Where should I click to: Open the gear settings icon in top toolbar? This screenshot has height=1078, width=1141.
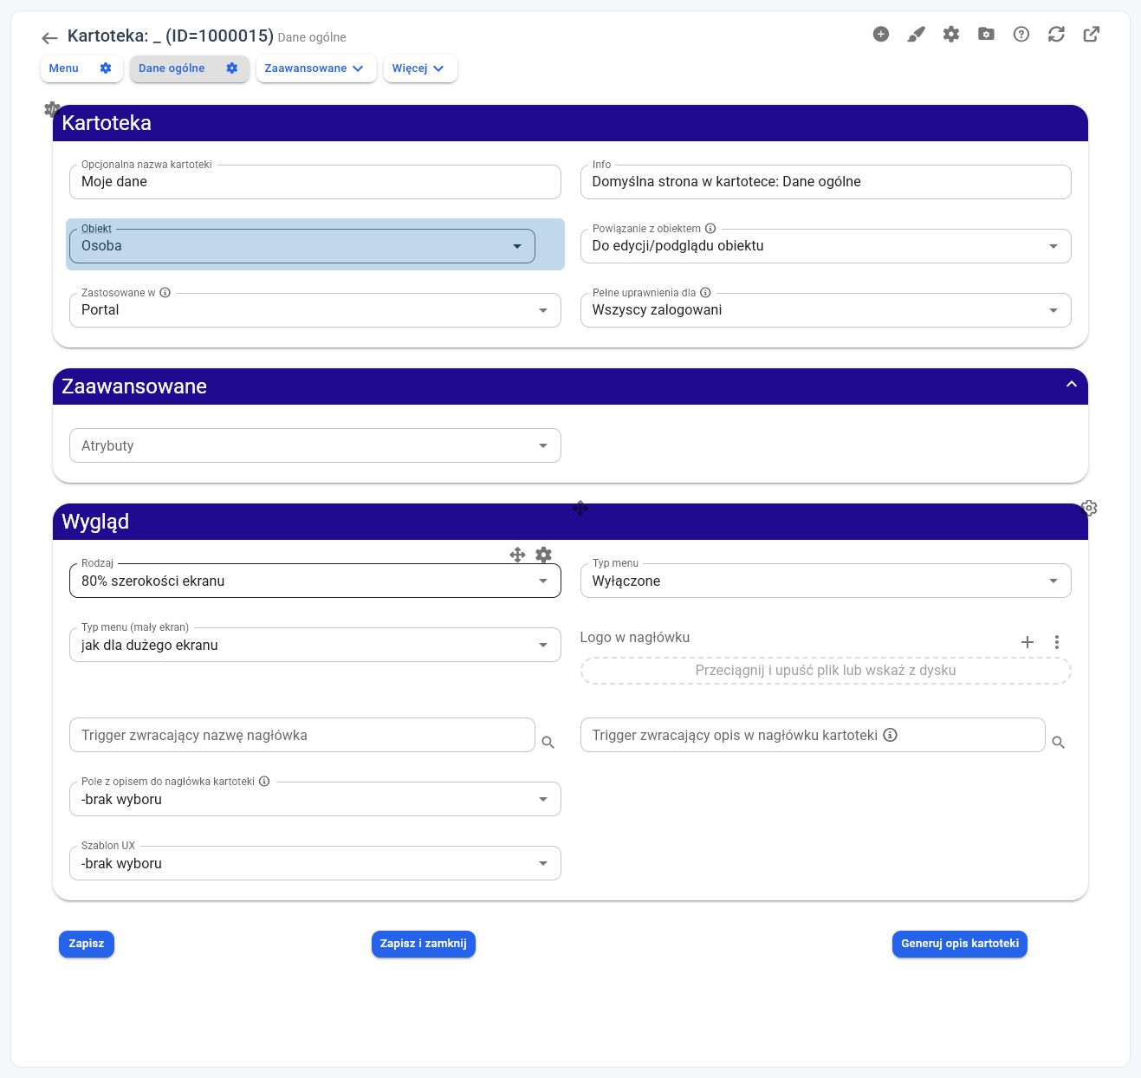point(951,34)
